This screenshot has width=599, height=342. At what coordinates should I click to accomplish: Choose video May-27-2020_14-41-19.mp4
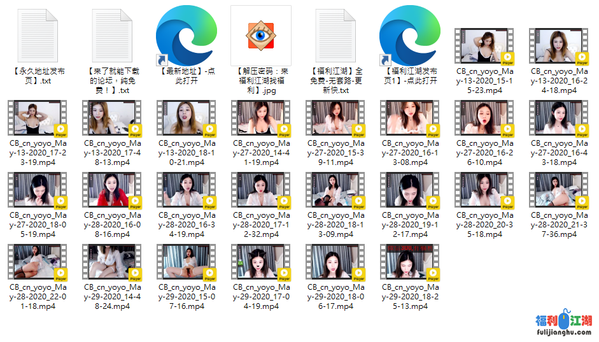261,118
